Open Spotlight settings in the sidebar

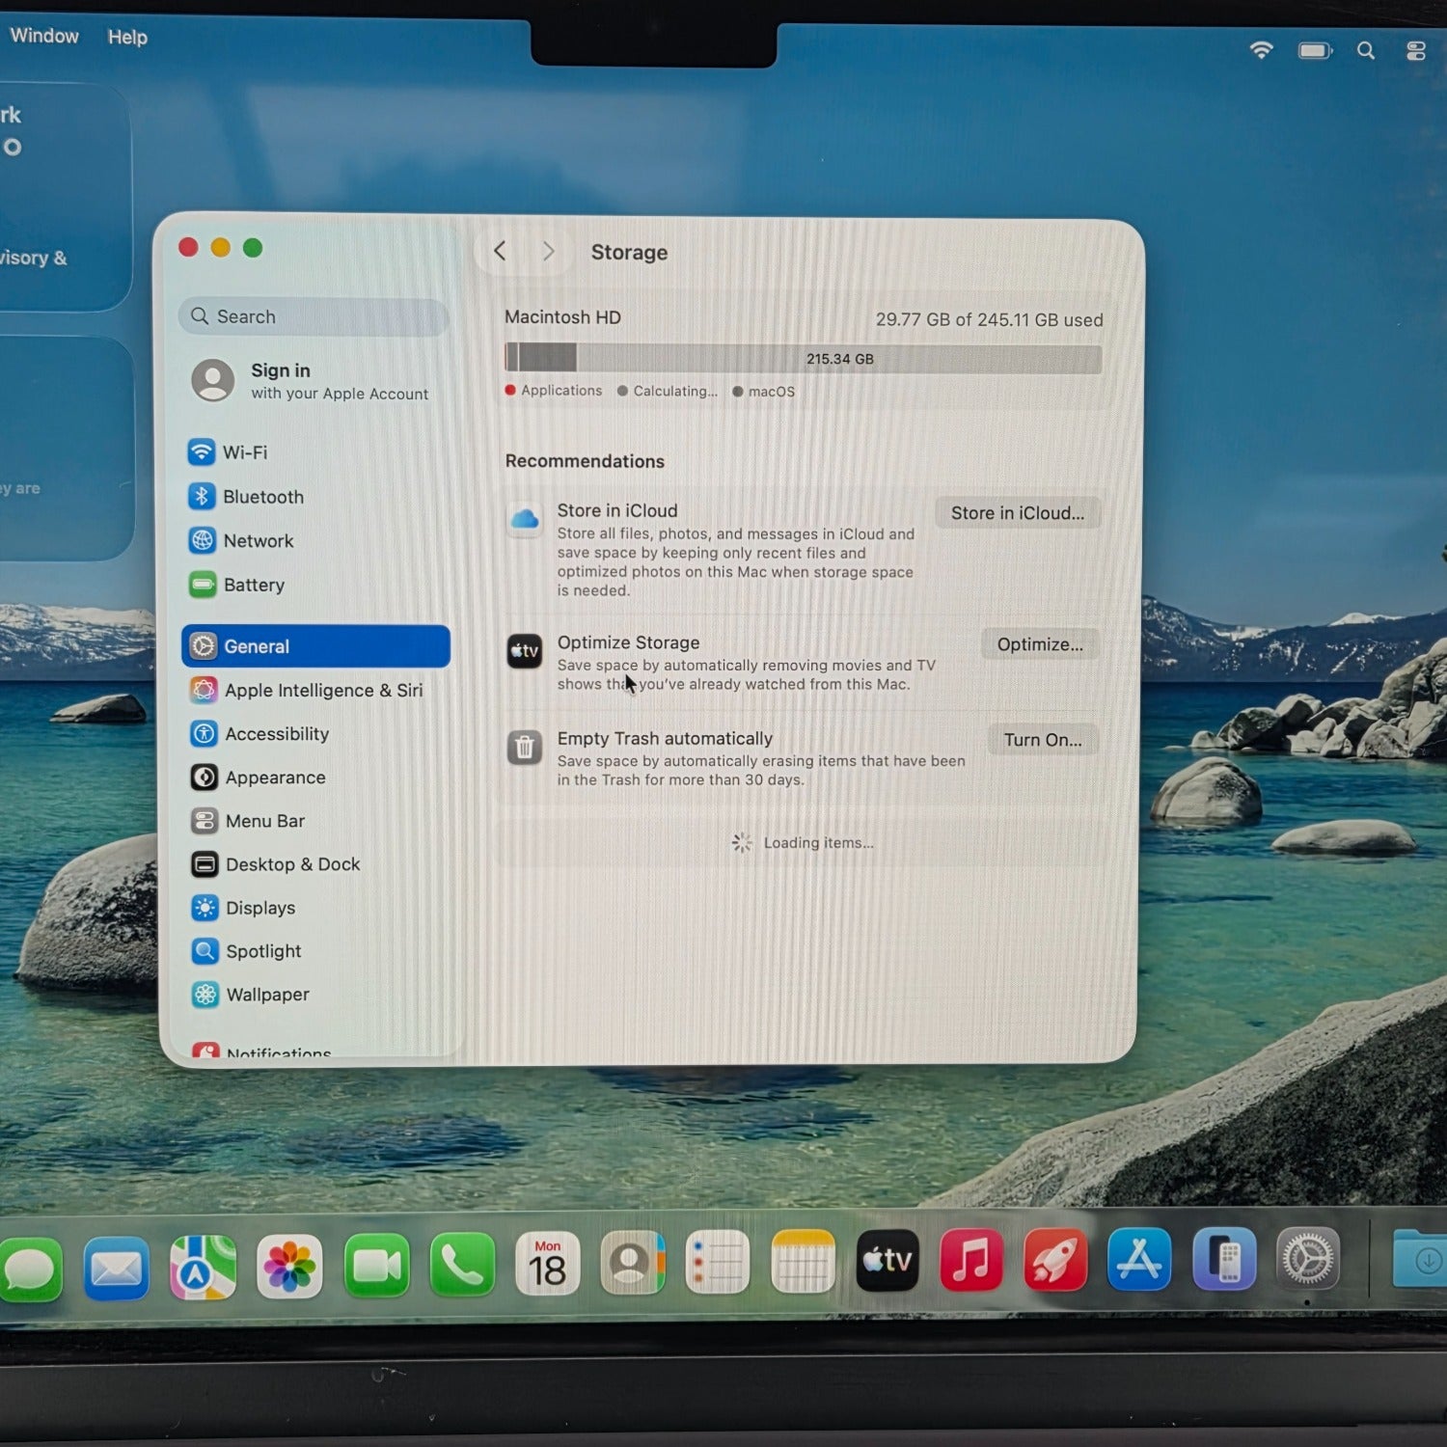(315, 951)
